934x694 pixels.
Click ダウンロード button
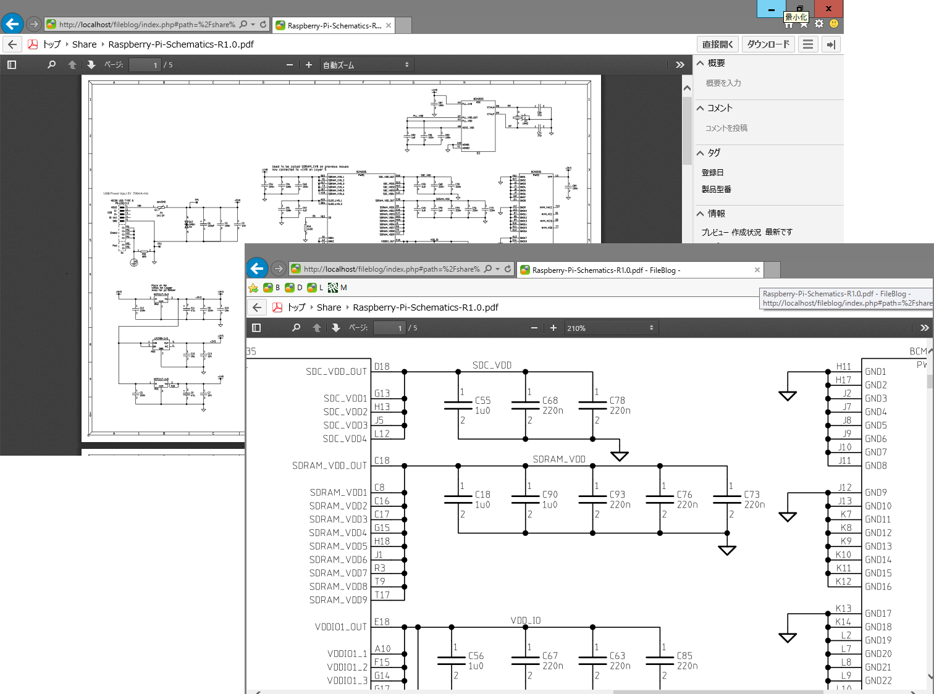click(x=768, y=44)
